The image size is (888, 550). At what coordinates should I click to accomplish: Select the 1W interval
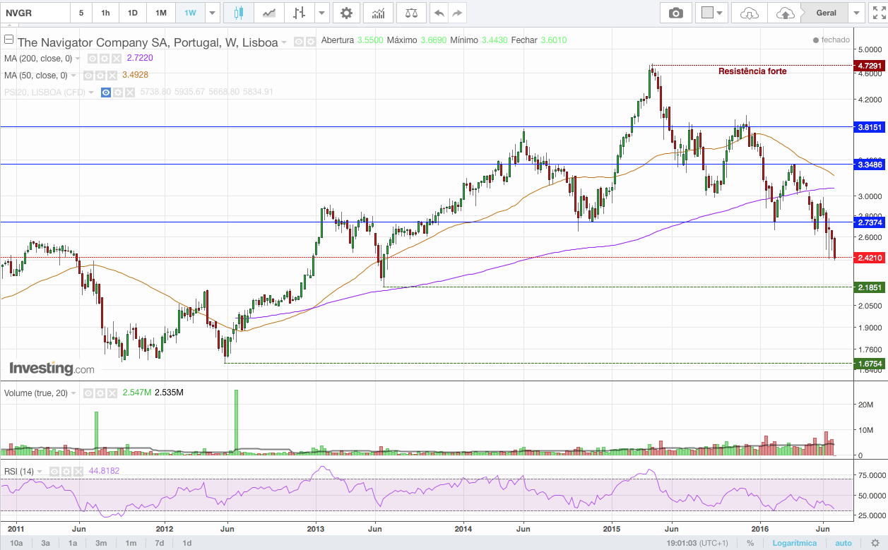pyautogui.click(x=190, y=13)
